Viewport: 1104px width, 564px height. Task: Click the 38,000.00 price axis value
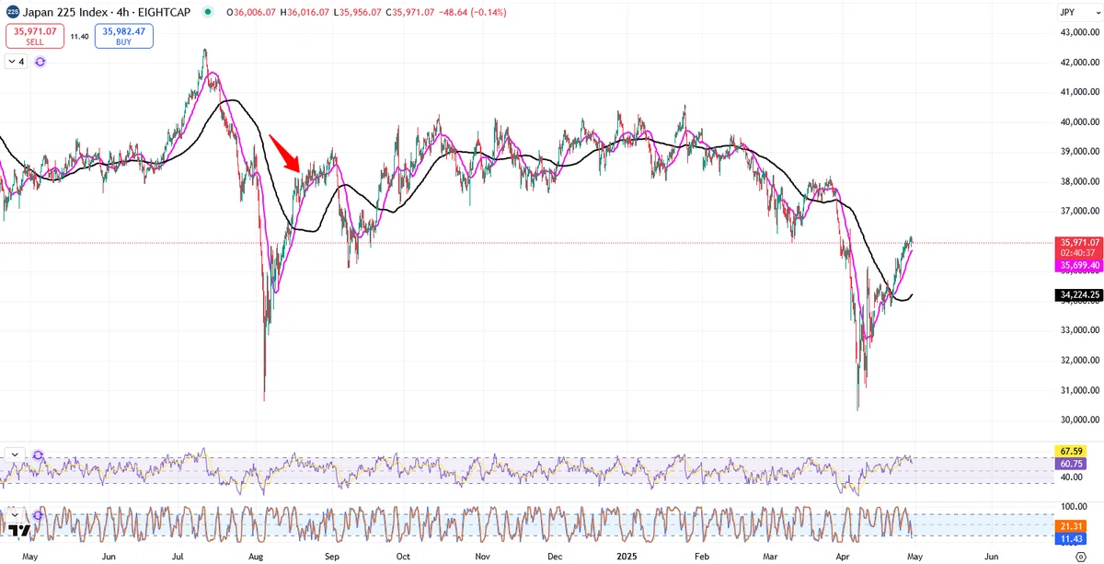1080,181
